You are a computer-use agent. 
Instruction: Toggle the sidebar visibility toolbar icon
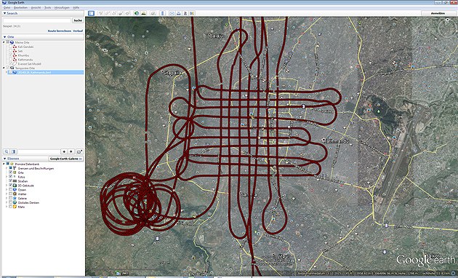[x=91, y=13]
